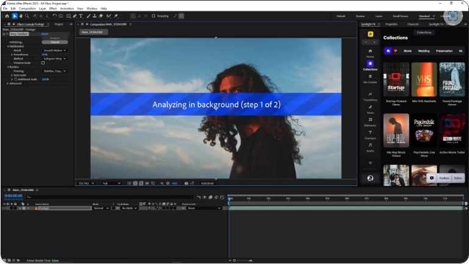
Task: Select the Home tool in the toolbar
Action: tap(7, 16)
